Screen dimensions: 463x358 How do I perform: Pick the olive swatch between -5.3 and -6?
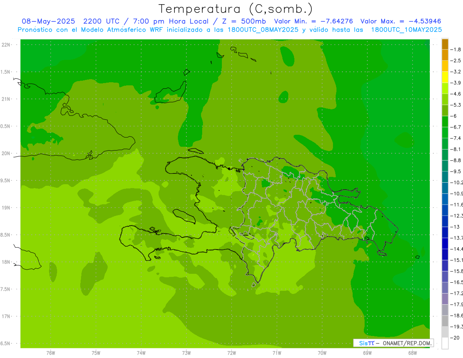445,110
